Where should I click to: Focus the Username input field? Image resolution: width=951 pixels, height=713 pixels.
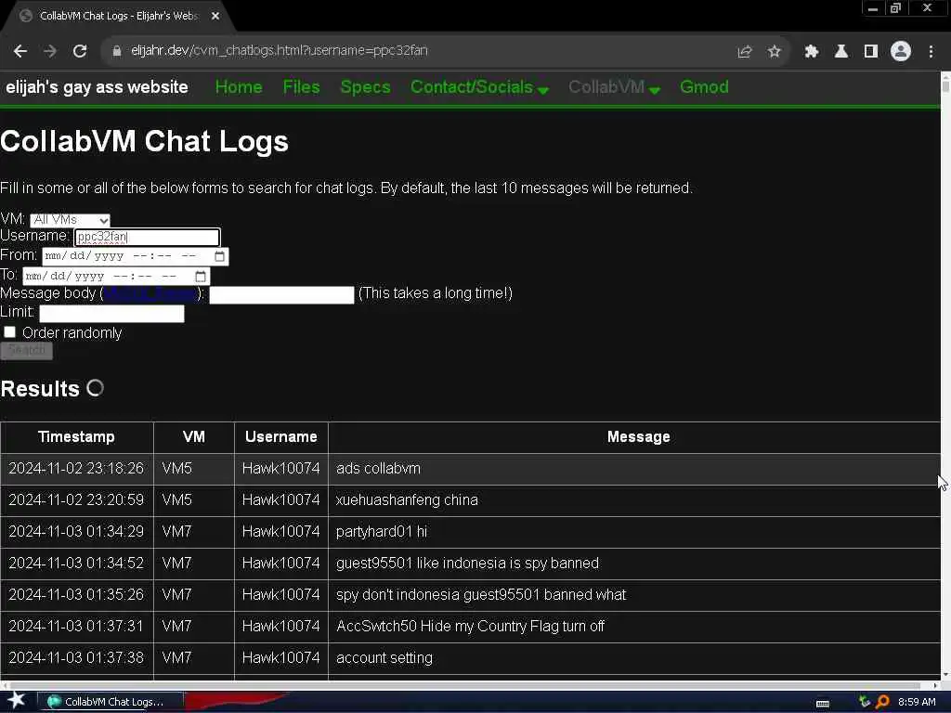pyautogui.click(x=147, y=237)
